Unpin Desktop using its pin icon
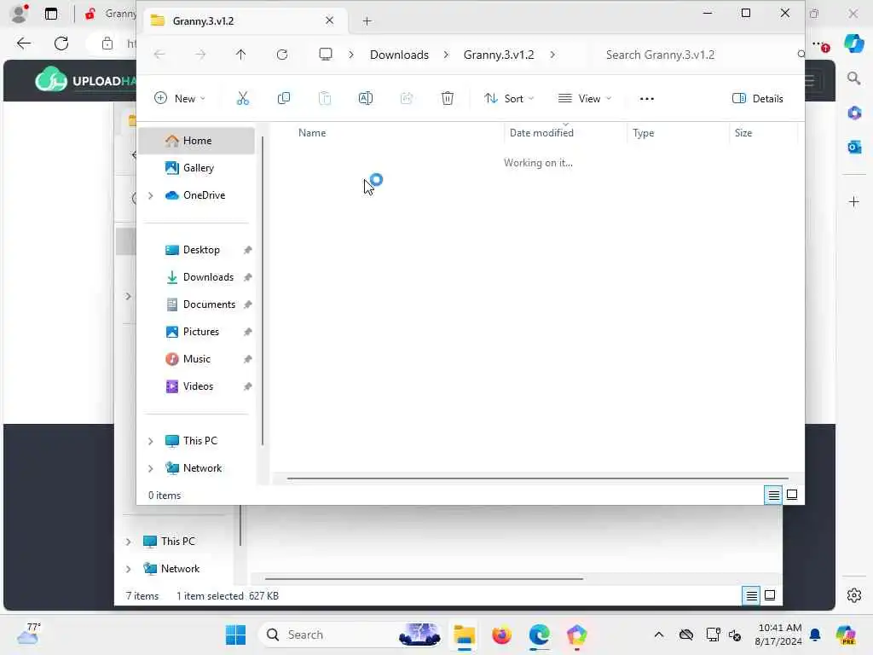 tap(248, 250)
